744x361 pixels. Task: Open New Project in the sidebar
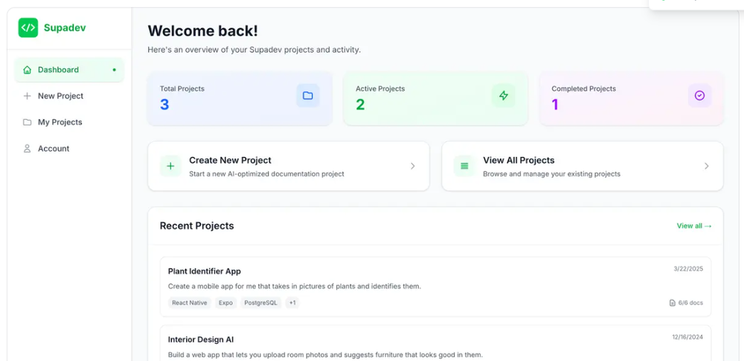[60, 96]
